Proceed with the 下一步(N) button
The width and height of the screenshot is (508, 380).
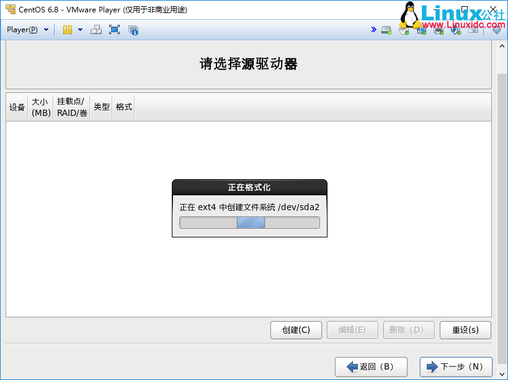[x=456, y=366]
